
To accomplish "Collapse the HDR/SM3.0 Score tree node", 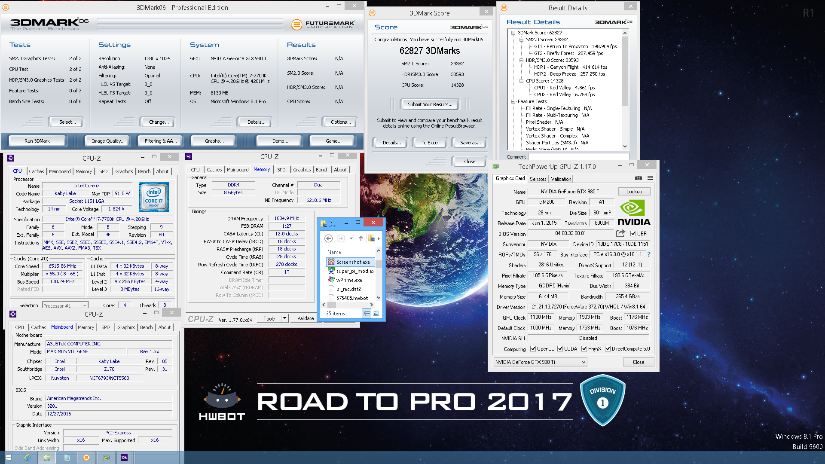I will point(521,60).
